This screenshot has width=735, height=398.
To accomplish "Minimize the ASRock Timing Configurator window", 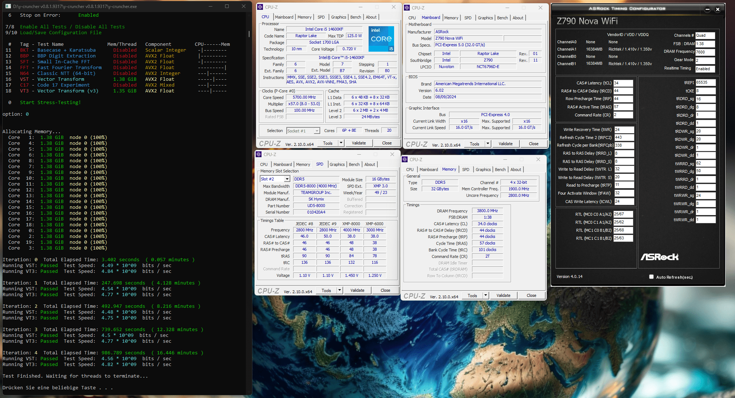I will pos(707,9).
